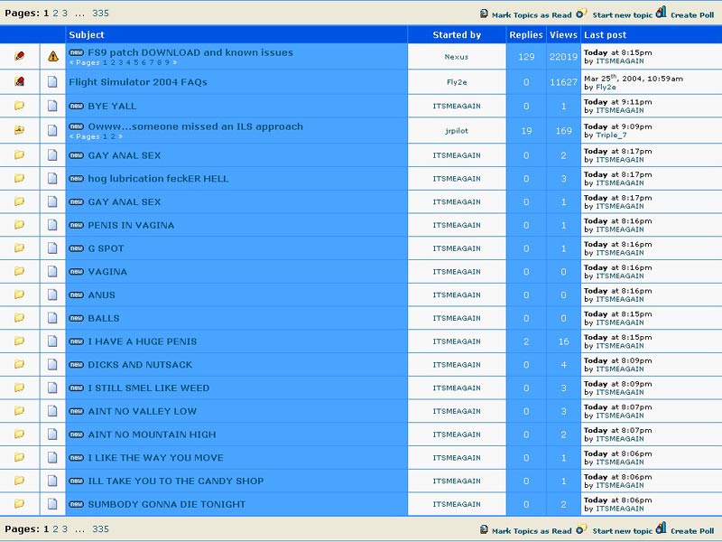Click the document icon in the Flight Simulator FAQs row

52,82
